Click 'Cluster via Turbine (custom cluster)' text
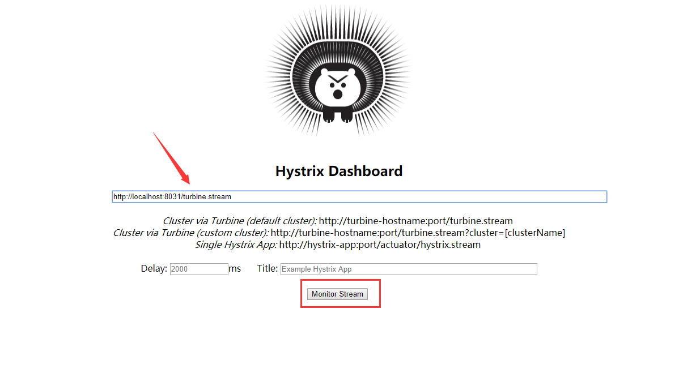Viewport: 679px width, 373px height. pyautogui.click(x=190, y=233)
